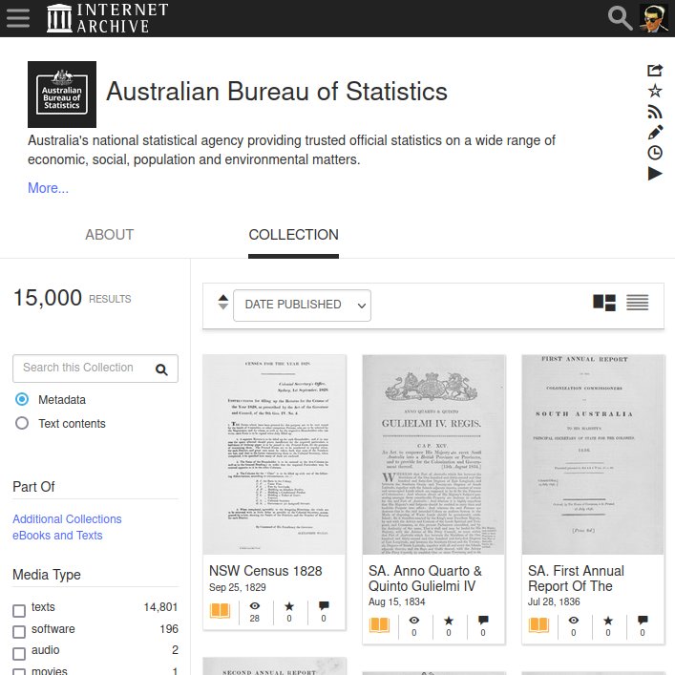Viewport: 675px width, 675px height.
Task: Click eye icon on SA. Anno Quarto card
Action: click(414, 621)
